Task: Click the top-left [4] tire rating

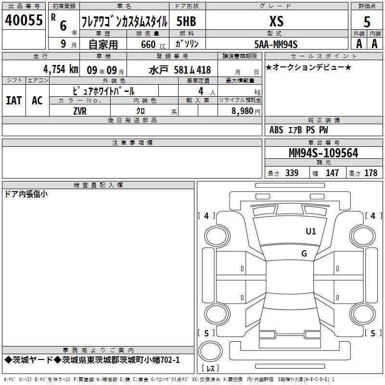Action: click(x=206, y=216)
